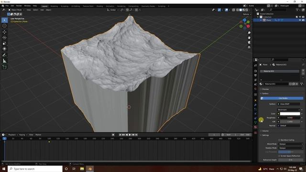The width and height of the screenshot is (306, 172).
Task: Open the File menu
Action: (7, 6)
